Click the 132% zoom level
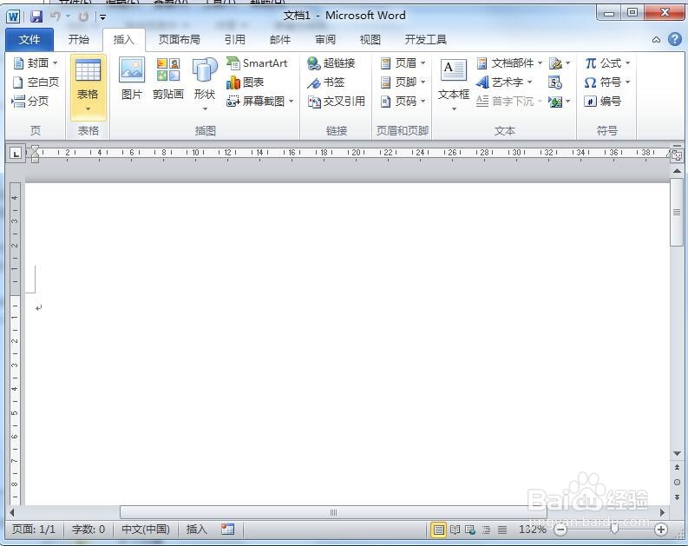The image size is (688, 546). (x=532, y=530)
